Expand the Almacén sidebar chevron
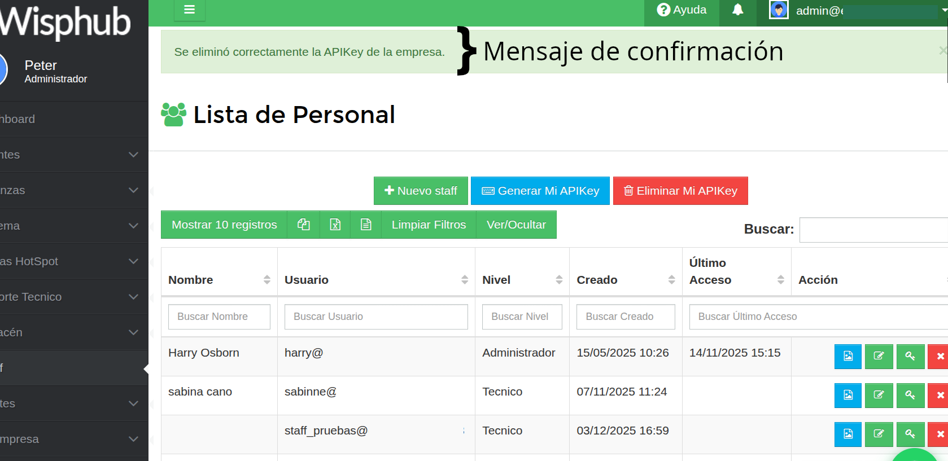The width and height of the screenshot is (948, 461). 133,332
